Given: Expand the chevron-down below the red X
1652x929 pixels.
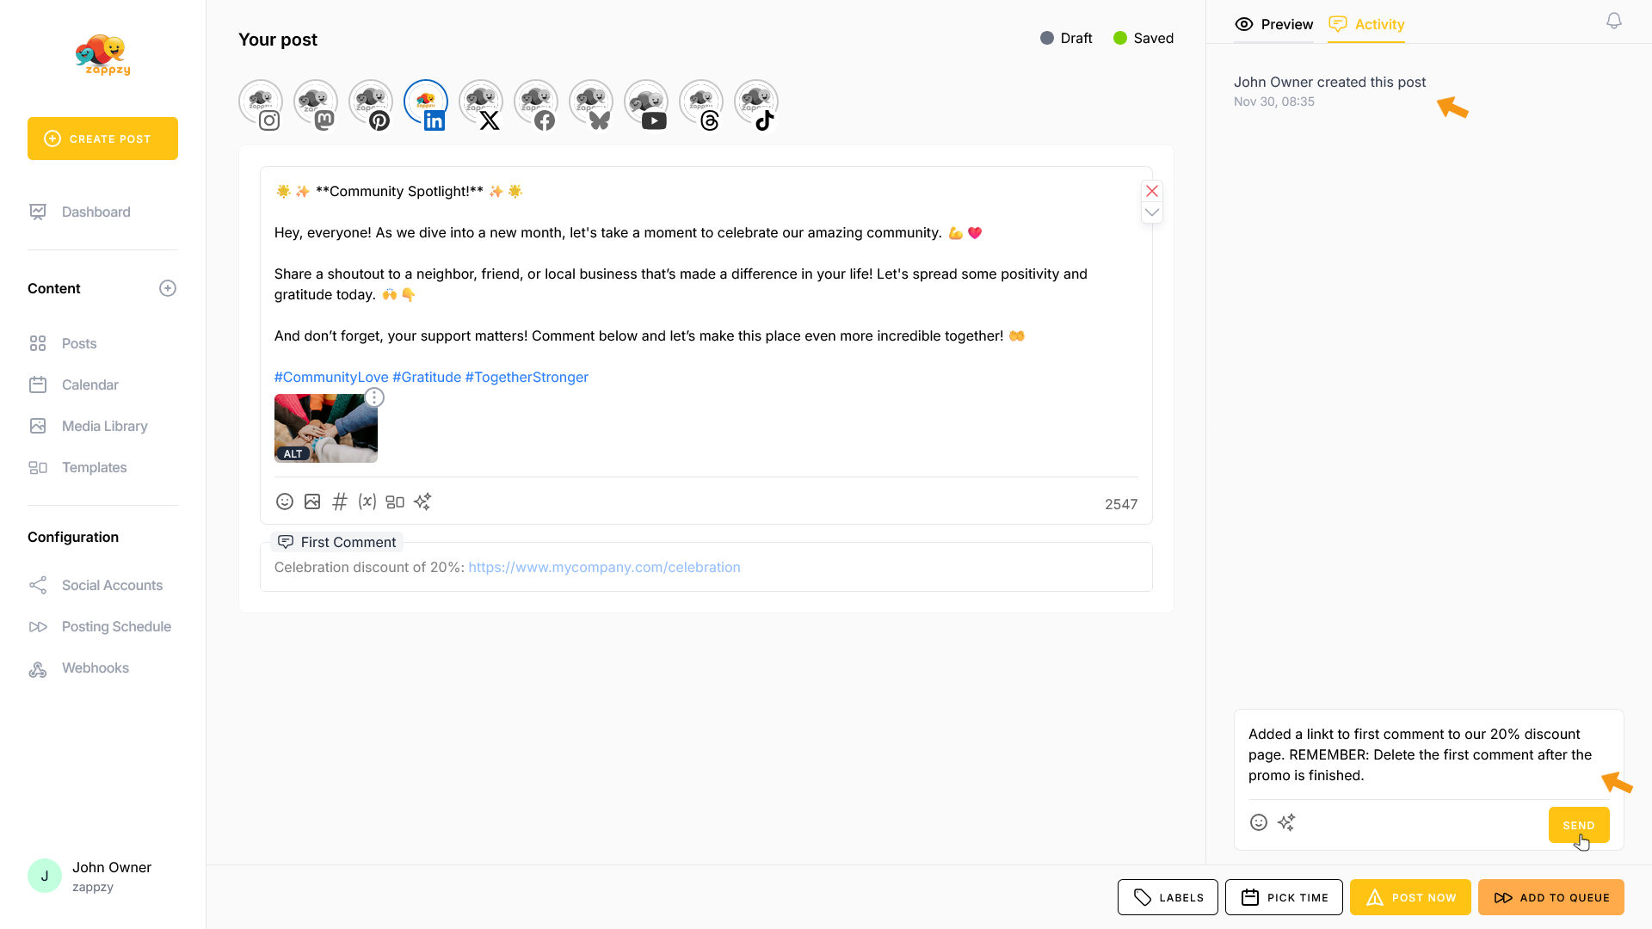Looking at the screenshot, I should 1152,212.
